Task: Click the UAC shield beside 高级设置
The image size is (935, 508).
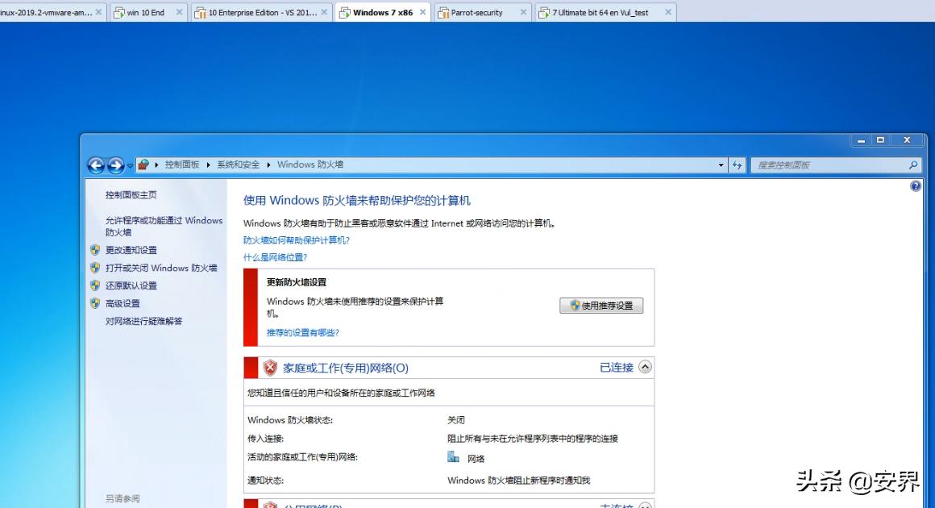Action: click(x=95, y=303)
